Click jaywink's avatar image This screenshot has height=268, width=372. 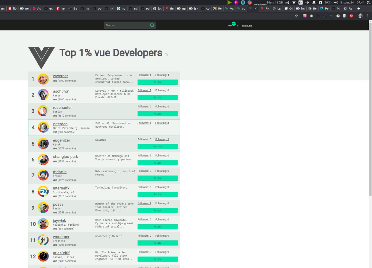(x=43, y=224)
